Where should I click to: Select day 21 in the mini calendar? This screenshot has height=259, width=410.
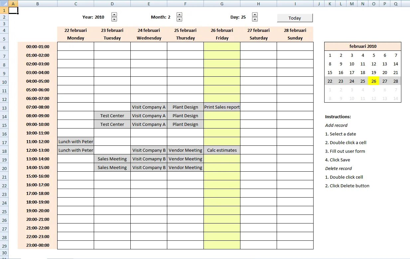[x=396, y=72]
